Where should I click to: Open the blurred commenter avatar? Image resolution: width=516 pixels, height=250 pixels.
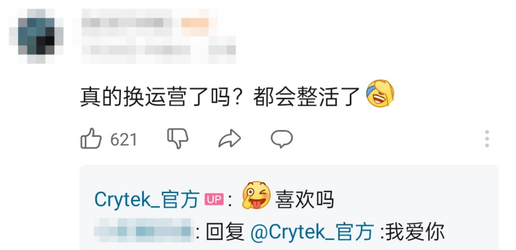pos(36,36)
